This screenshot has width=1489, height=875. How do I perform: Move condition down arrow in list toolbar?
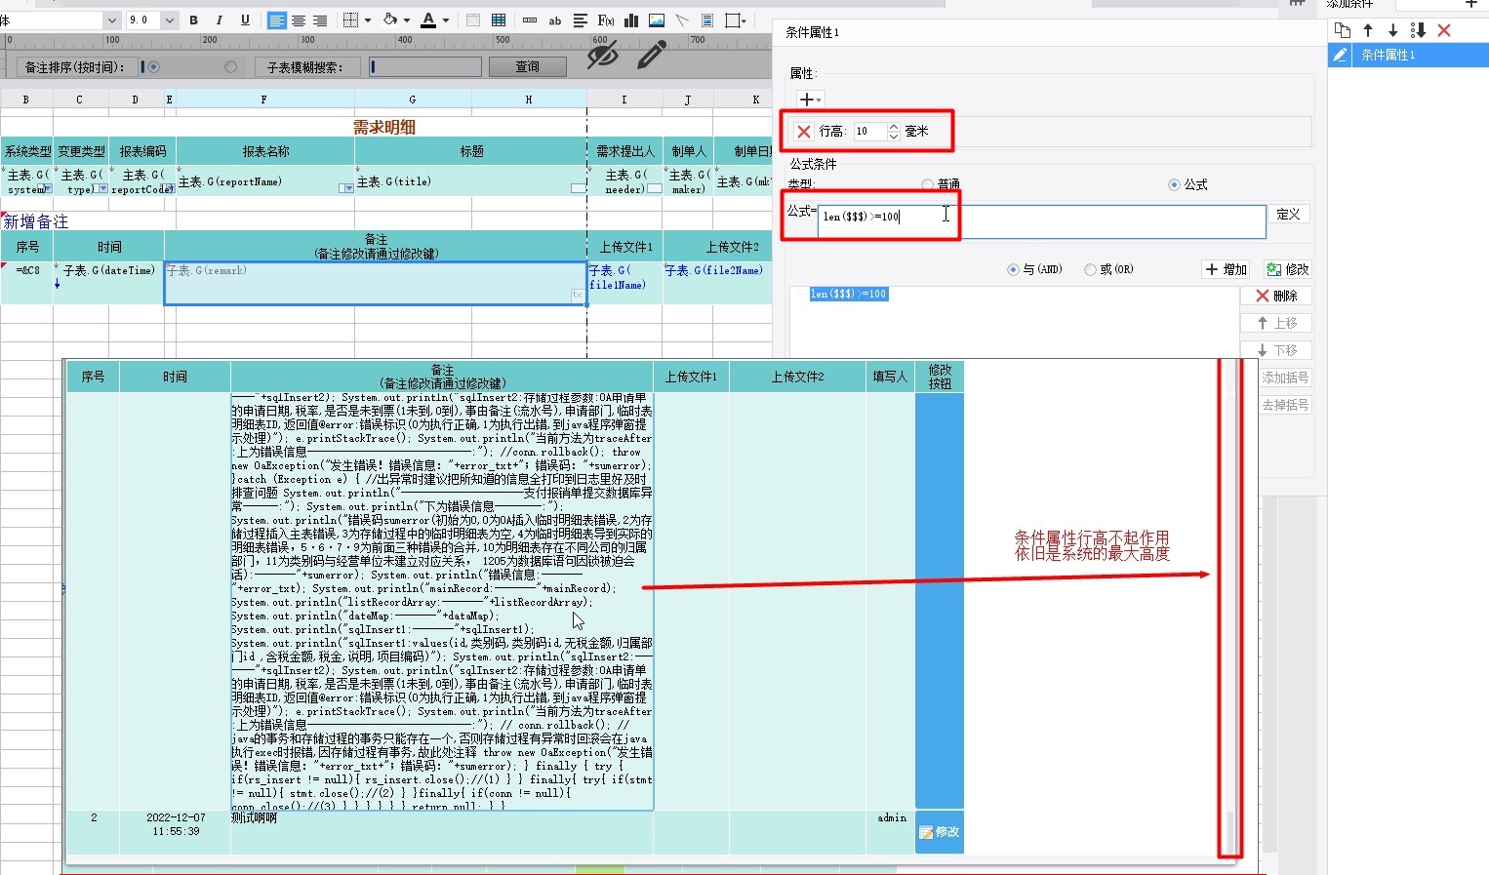coord(1392,30)
